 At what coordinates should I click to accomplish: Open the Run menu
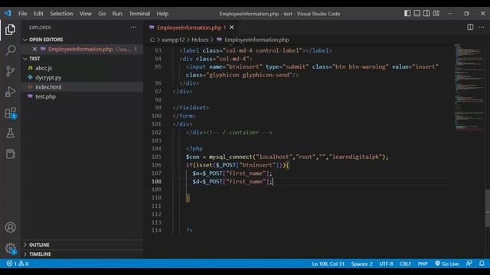point(117,14)
